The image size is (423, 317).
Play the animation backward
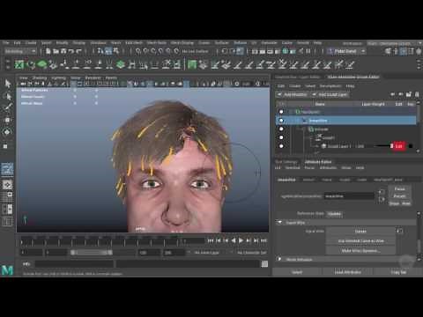tap(234, 240)
